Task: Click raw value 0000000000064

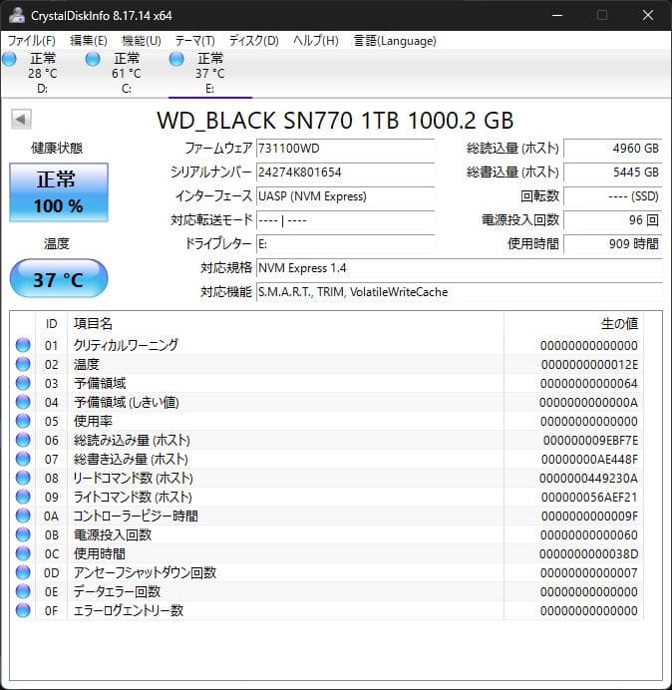Action: [x=589, y=384]
